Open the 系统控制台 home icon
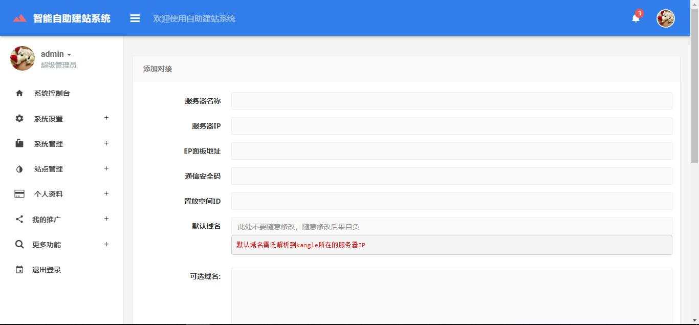 (x=19, y=93)
